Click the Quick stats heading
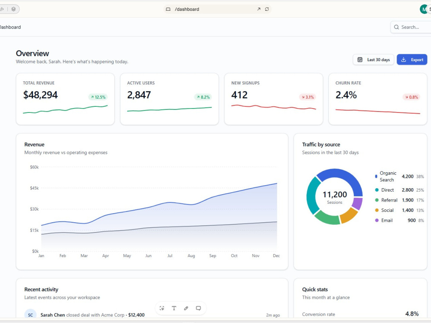Screen dimensions: 431x323 point(315,289)
